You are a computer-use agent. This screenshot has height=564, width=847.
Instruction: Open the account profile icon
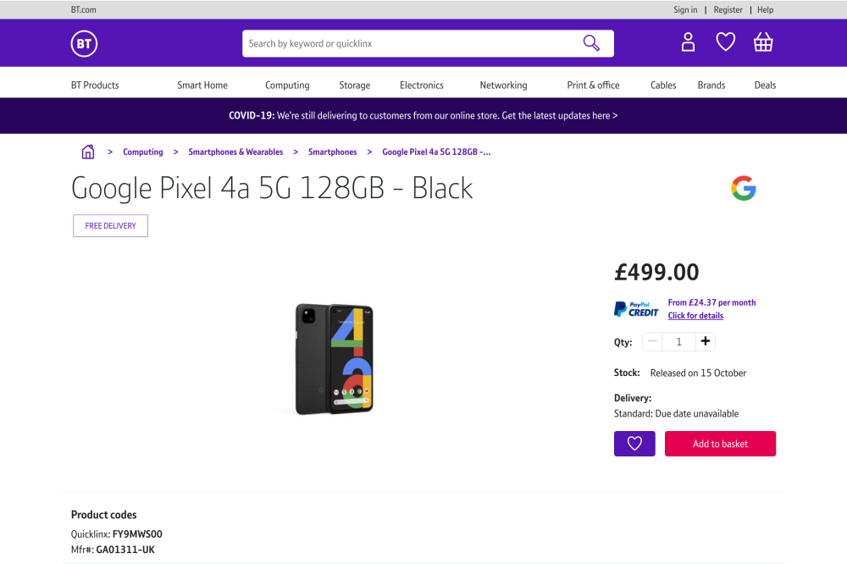pyautogui.click(x=688, y=42)
